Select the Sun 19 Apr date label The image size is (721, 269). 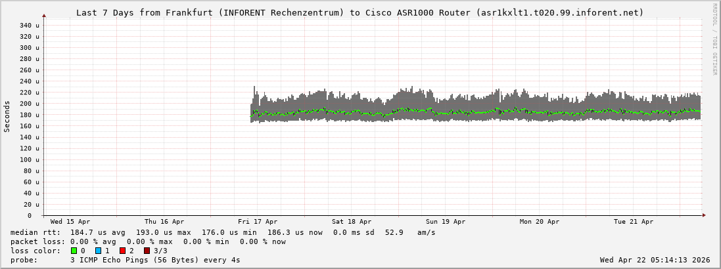[446, 222]
